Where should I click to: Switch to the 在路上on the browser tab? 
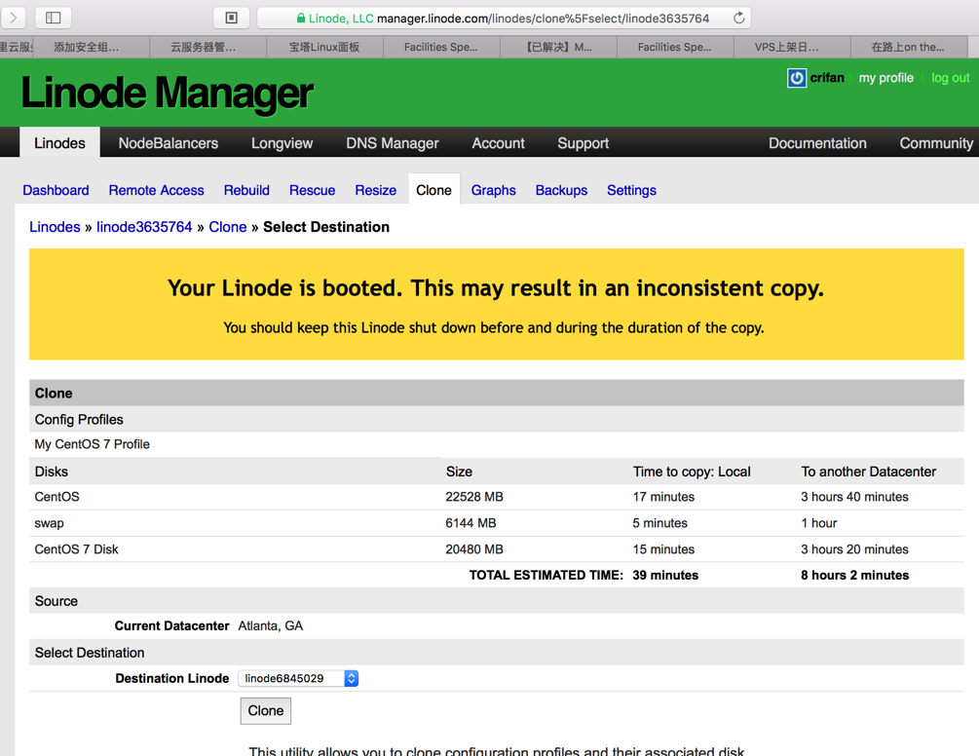point(908,47)
